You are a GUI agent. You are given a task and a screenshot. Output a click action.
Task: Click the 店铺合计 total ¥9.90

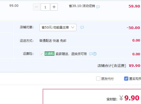pyautogui.click(x=135, y=66)
